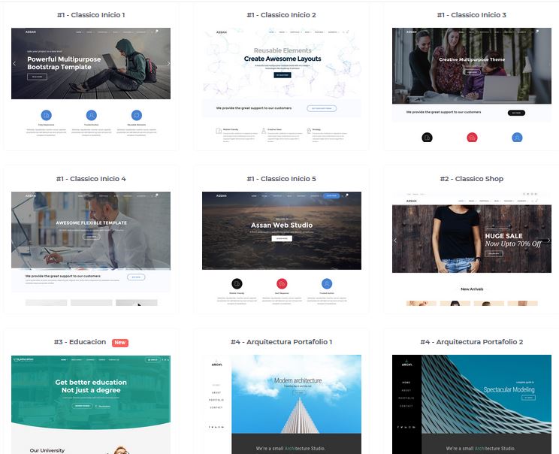Select the '#1 - Classico Inicio 4' heading
Viewport: 559px width, 454px height.
point(90,179)
